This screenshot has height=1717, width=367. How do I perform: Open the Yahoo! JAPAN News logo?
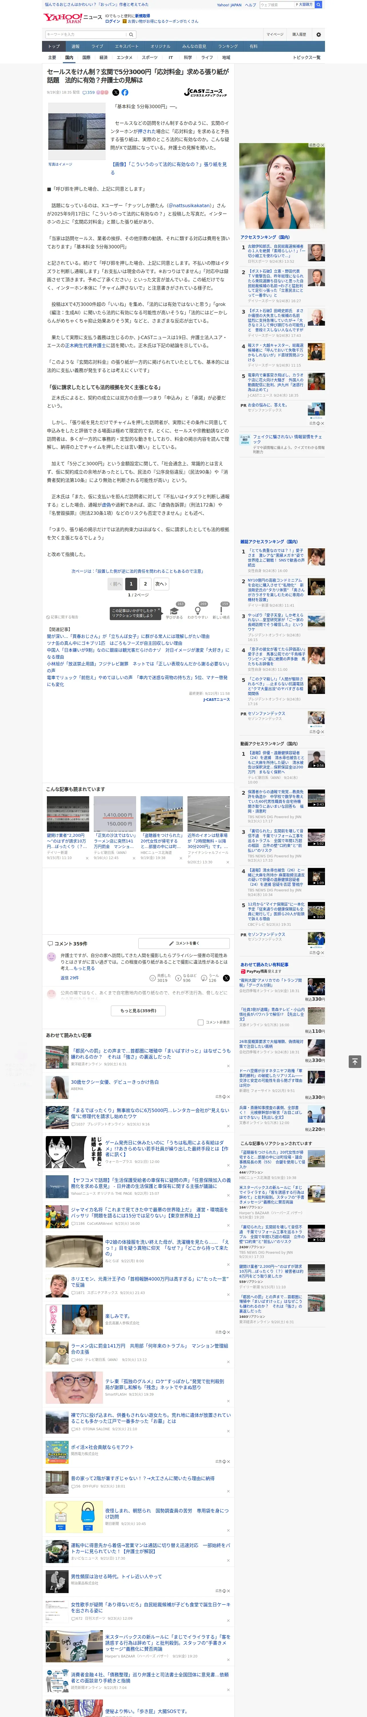[73, 18]
